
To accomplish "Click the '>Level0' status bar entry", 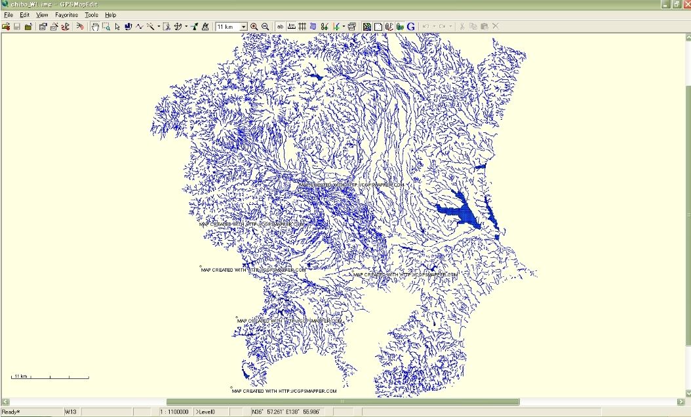I will point(205,412).
